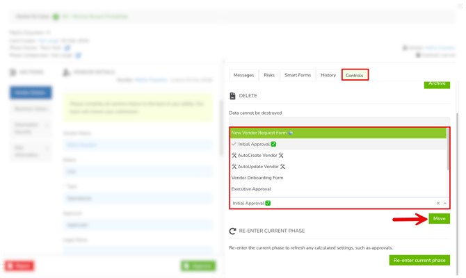Pick Executive Approval phase option
The image size is (466, 278).
click(x=251, y=189)
